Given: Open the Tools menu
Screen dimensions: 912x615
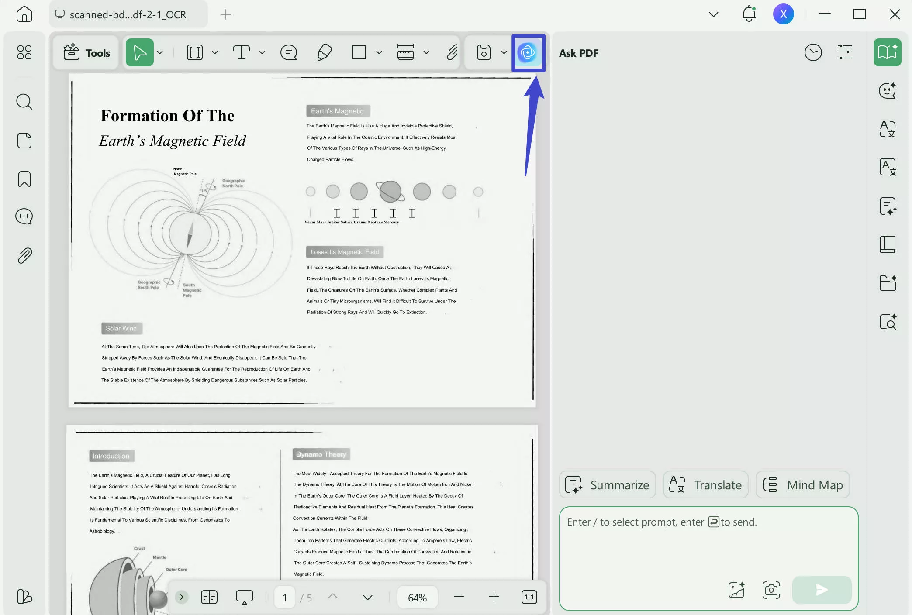Looking at the screenshot, I should point(86,53).
